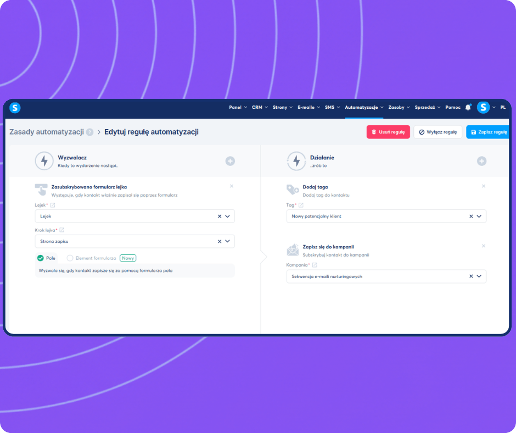Click the Działanie lightning icon
The image size is (516, 433).
tap(296, 161)
